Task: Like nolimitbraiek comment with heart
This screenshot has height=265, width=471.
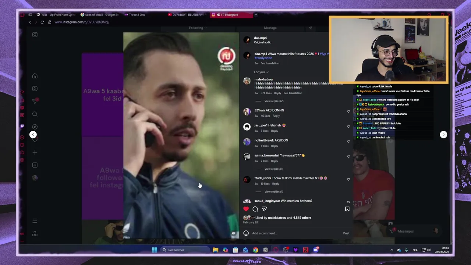Action: click(348, 142)
